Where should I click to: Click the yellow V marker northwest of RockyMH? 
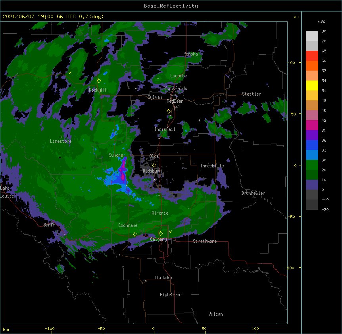coord(69,73)
